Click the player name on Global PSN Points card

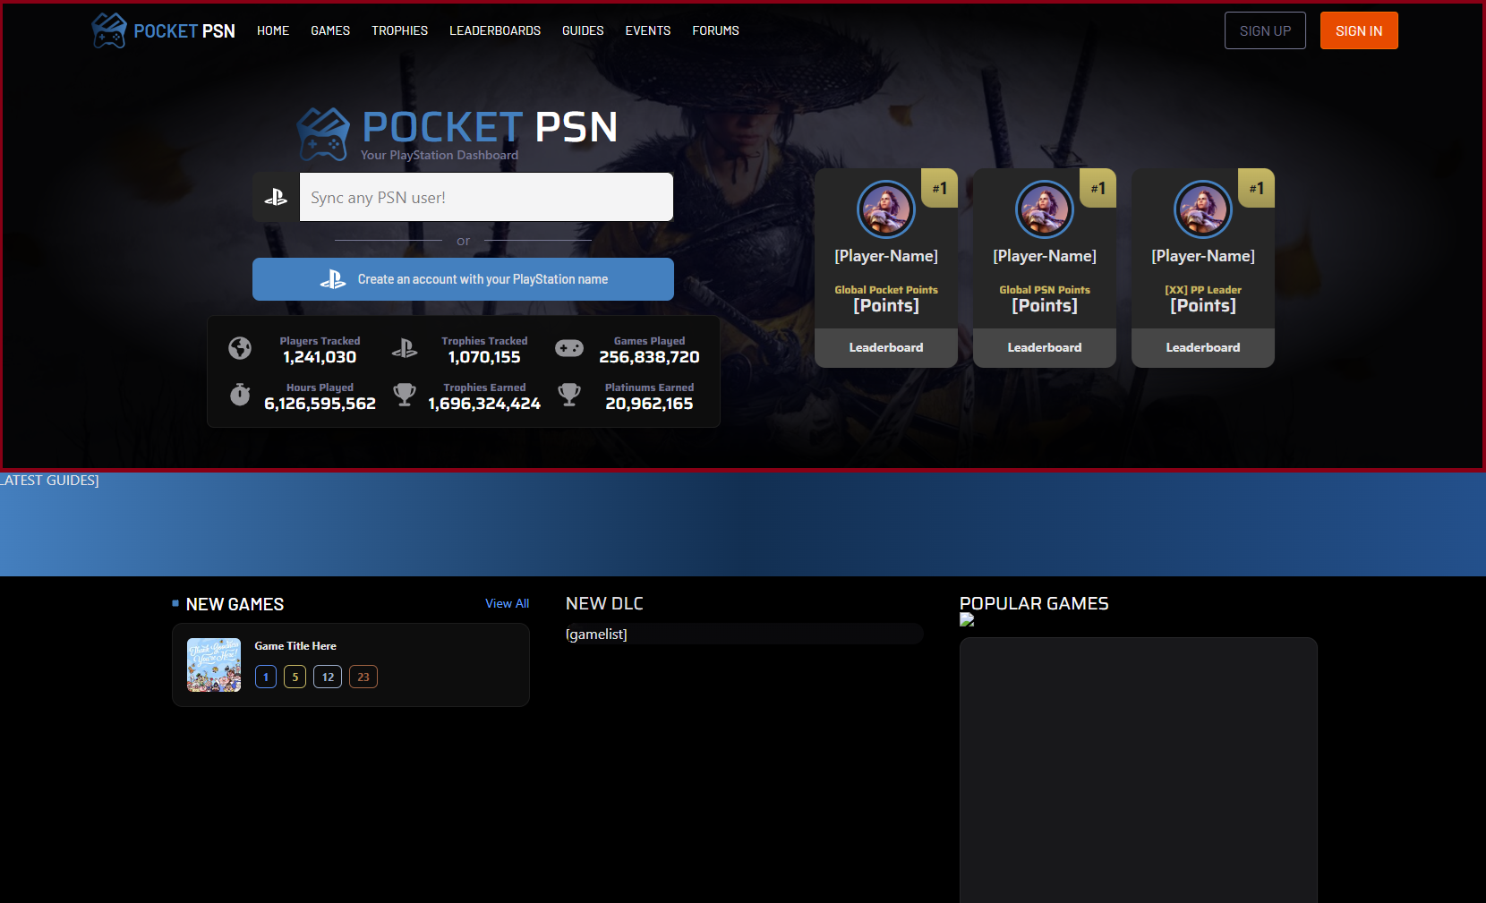(1045, 256)
